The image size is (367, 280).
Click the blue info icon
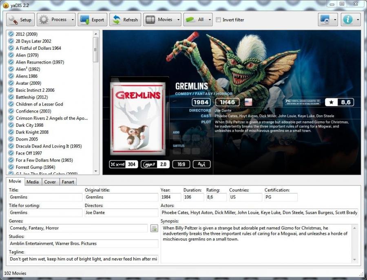[x=348, y=20]
